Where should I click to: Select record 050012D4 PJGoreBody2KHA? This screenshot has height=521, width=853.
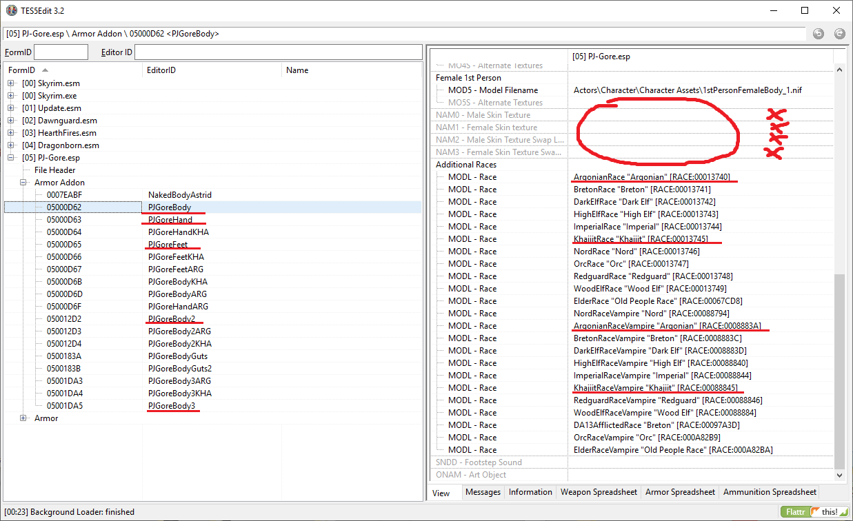pyautogui.click(x=212, y=344)
